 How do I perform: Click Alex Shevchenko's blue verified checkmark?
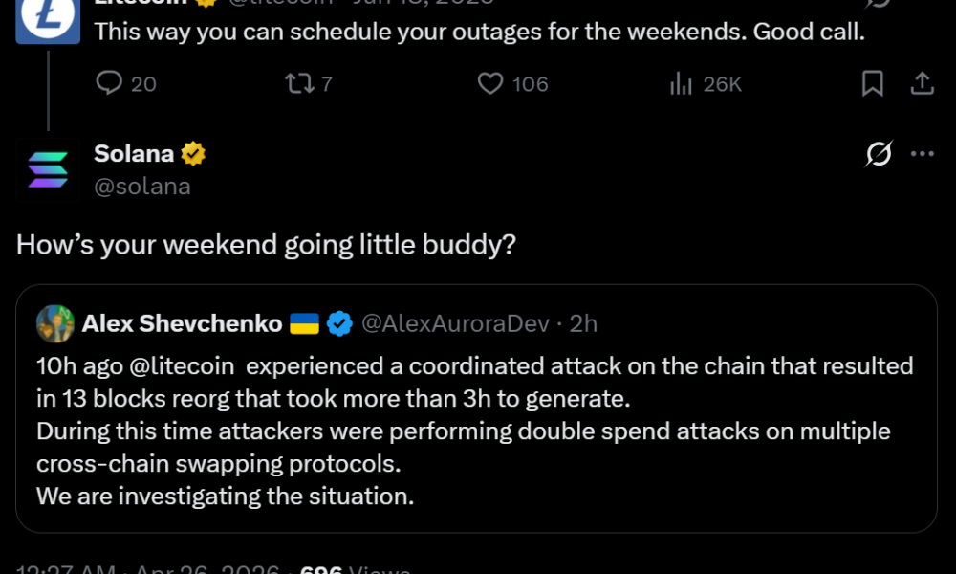click(x=339, y=323)
